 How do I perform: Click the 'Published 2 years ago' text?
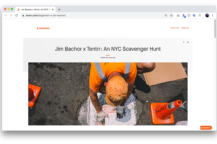tap(108, 58)
